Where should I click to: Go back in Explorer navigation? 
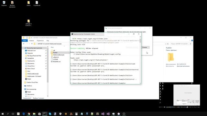24,44
